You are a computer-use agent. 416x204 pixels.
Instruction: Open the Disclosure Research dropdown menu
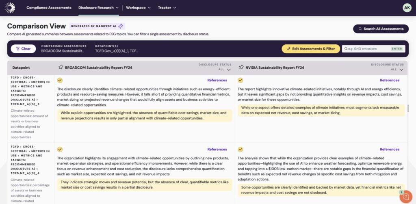[98, 8]
